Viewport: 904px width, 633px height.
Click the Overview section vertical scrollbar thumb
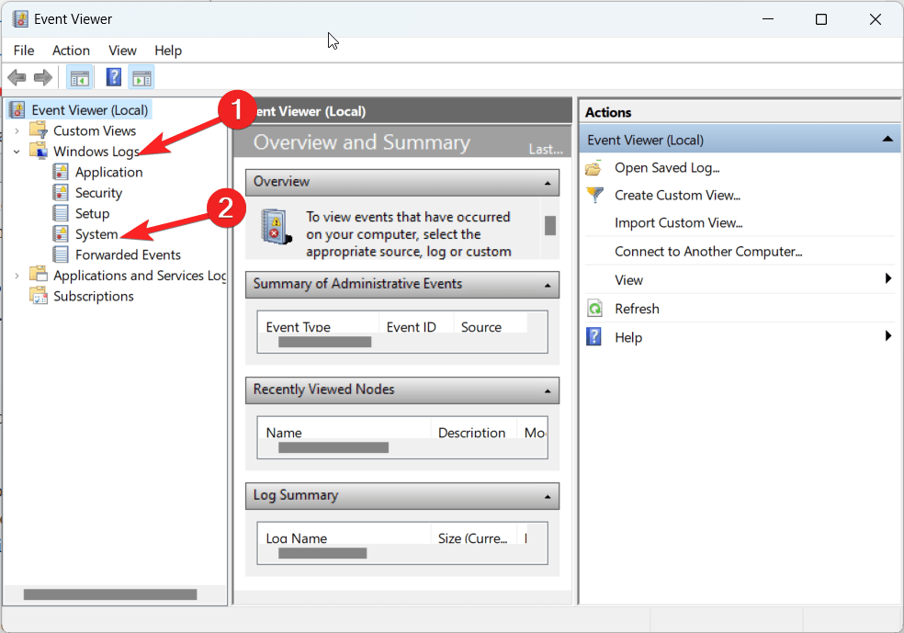pyautogui.click(x=550, y=225)
